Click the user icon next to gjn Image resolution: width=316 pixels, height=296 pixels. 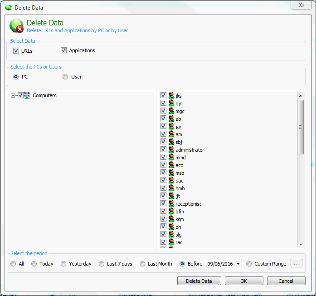pos(171,103)
